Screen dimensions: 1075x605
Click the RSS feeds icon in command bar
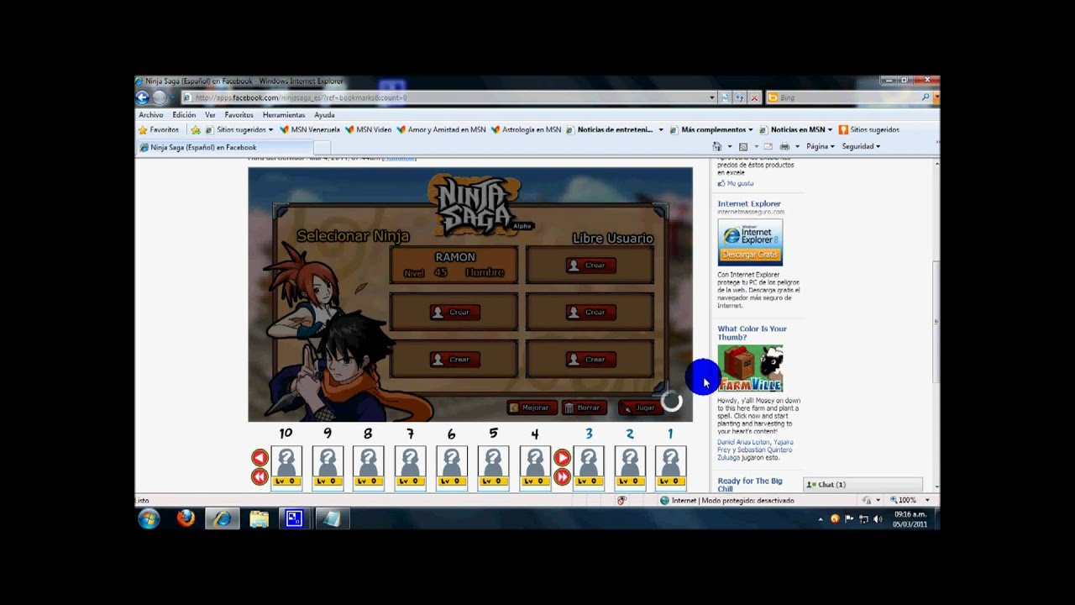tap(743, 146)
